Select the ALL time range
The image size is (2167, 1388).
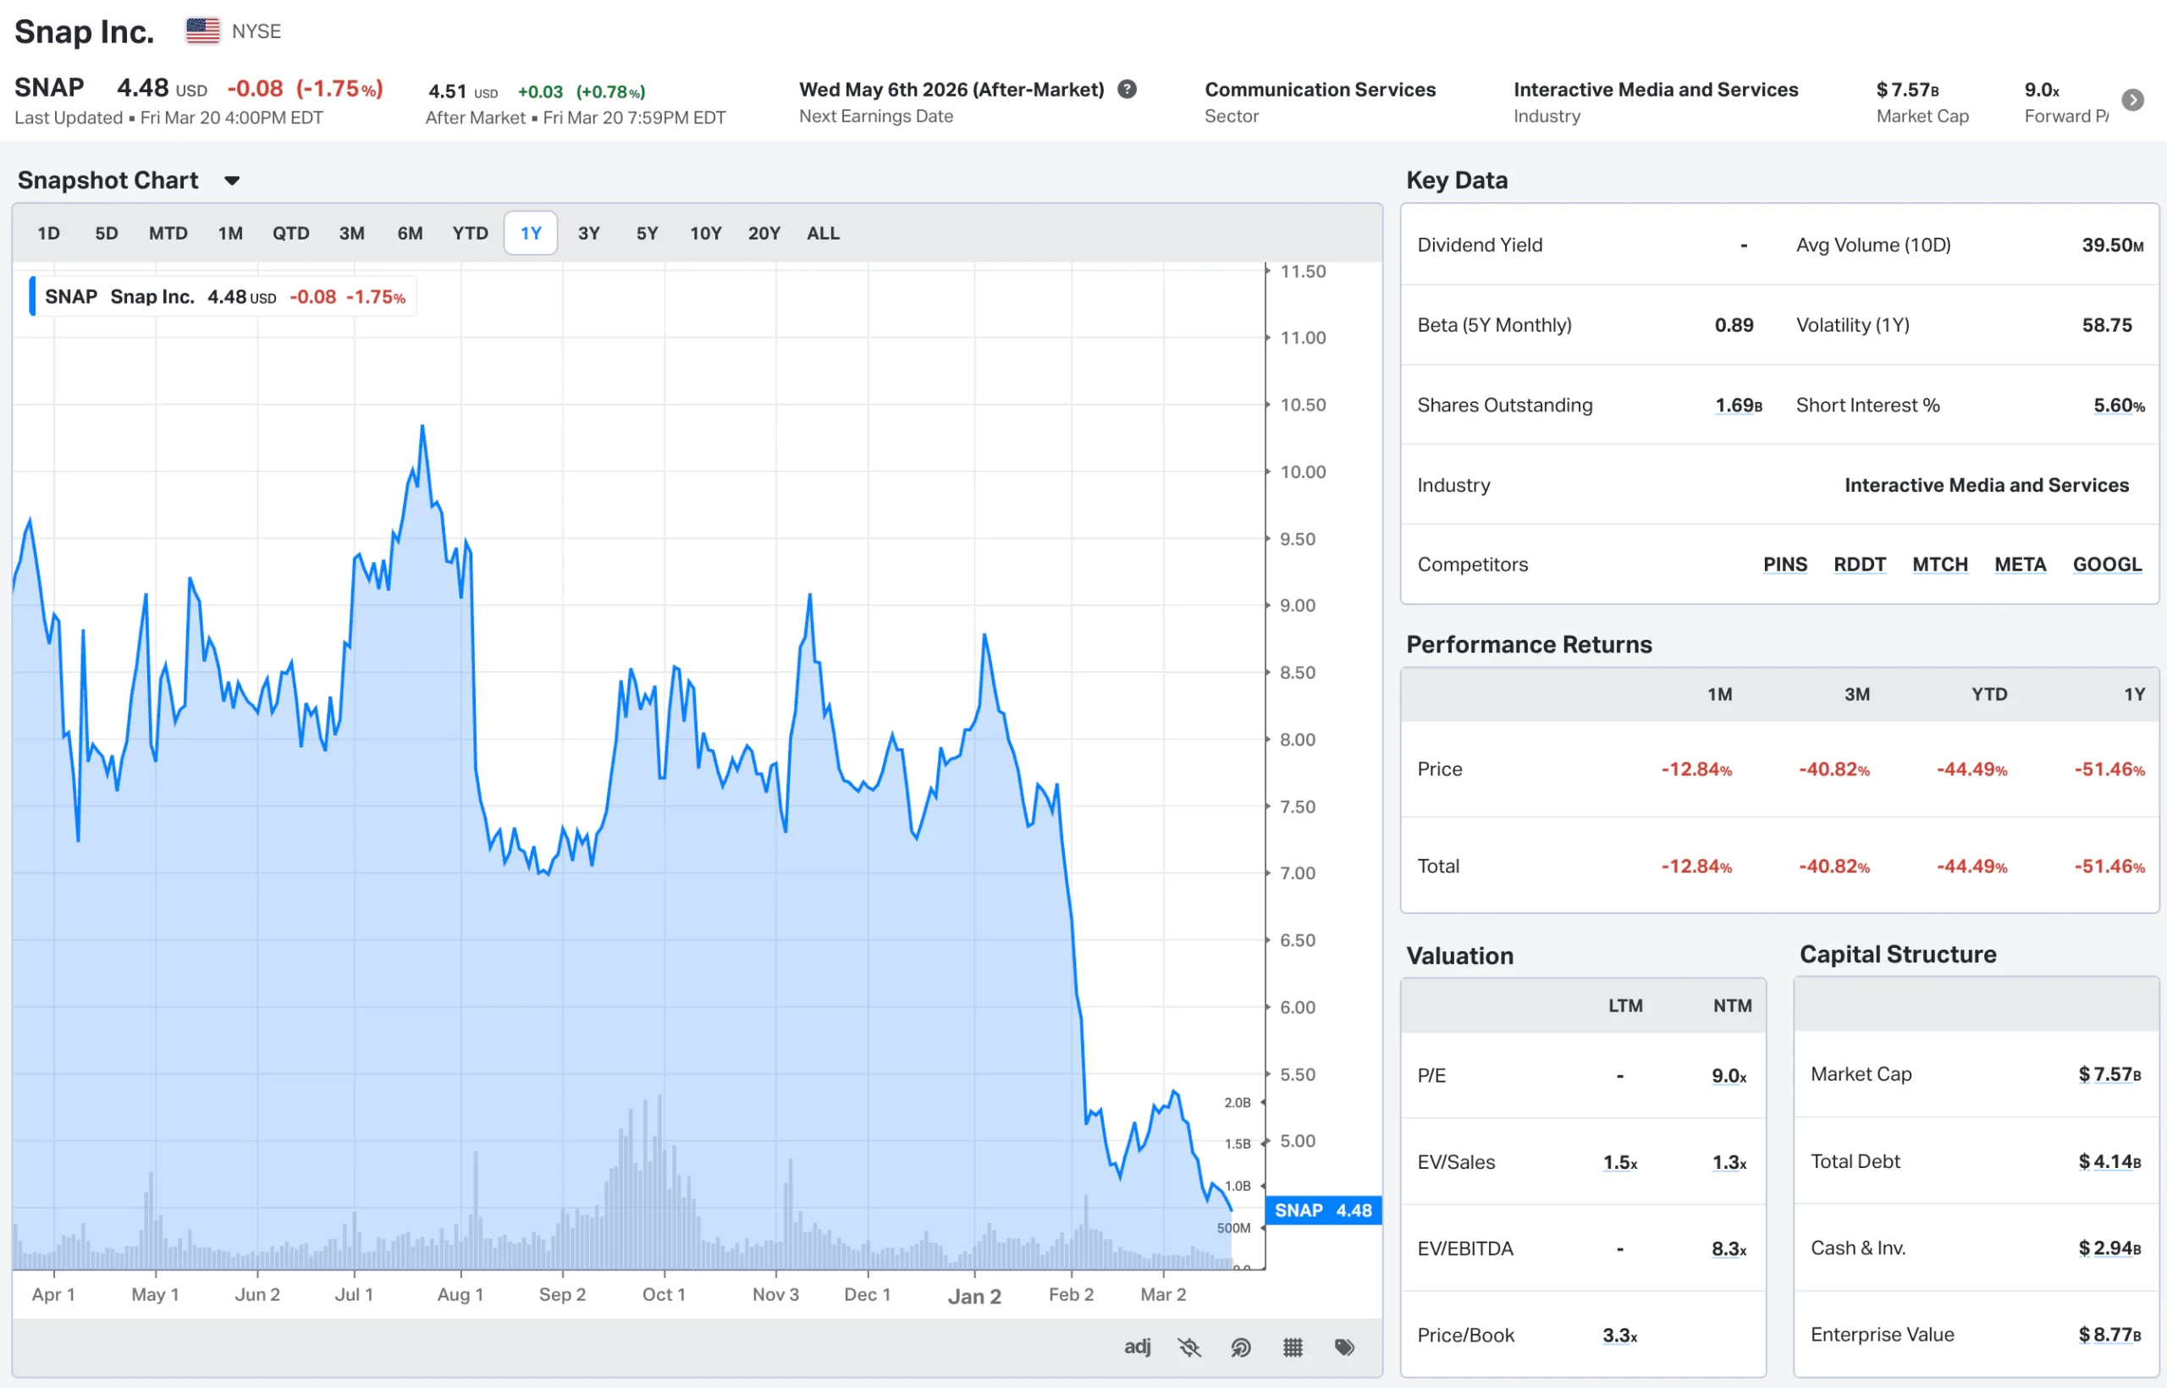click(x=822, y=234)
